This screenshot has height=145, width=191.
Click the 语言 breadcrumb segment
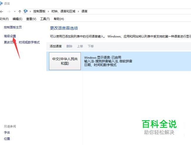[x=84, y=11]
